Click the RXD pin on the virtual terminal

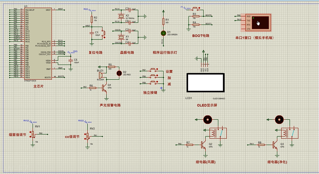pyautogui.click(x=249, y=16)
